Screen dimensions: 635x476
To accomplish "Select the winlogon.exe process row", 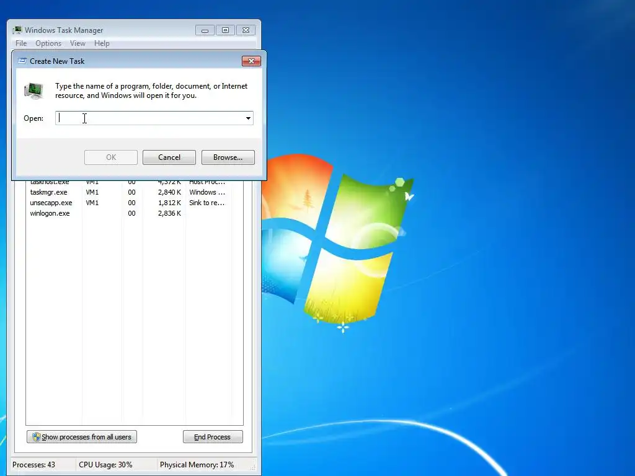I will click(135, 213).
